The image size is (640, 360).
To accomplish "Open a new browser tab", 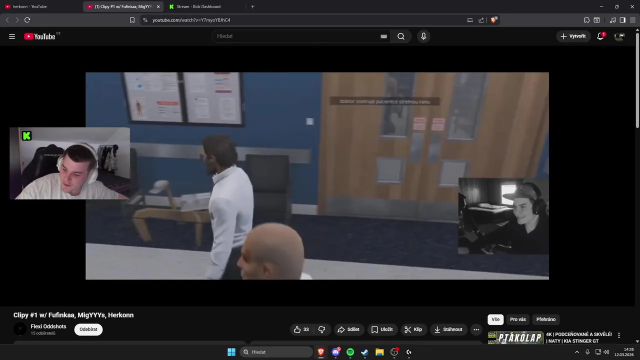I will tap(252, 6).
